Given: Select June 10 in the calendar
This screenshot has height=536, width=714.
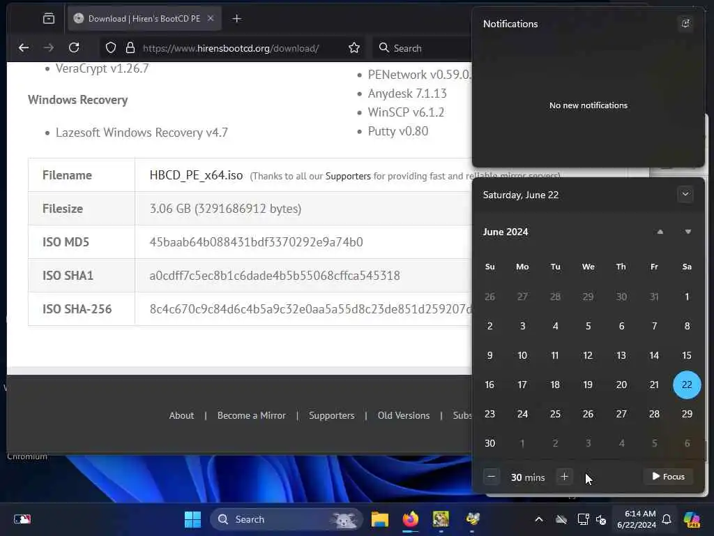Looking at the screenshot, I should tap(522, 355).
